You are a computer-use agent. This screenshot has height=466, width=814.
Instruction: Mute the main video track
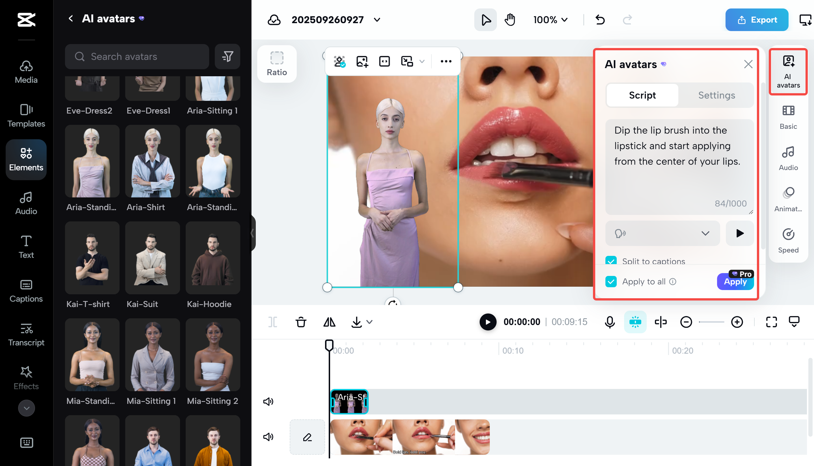[x=268, y=437]
